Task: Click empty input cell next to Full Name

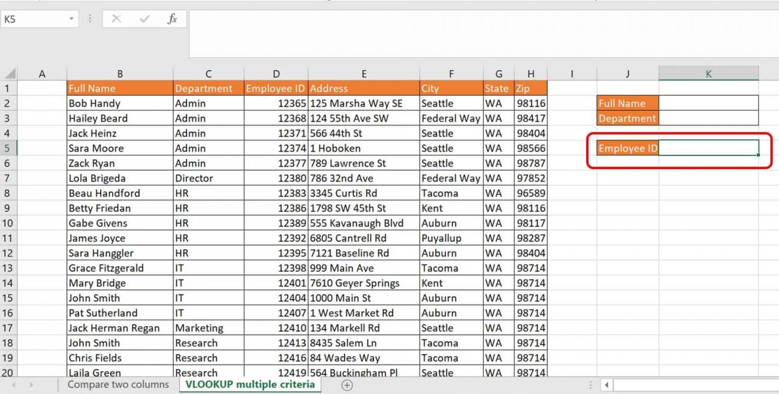Action: (x=708, y=103)
